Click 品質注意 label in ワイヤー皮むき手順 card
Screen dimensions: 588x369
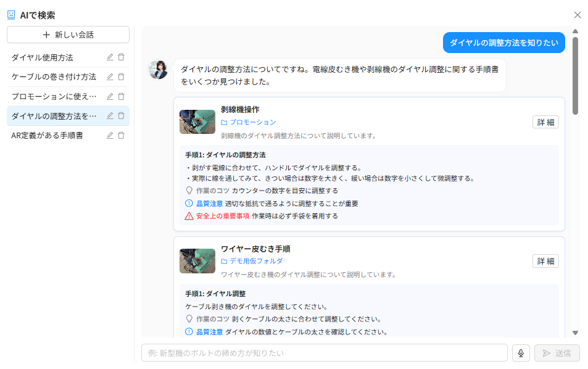(x=210, y=332)
